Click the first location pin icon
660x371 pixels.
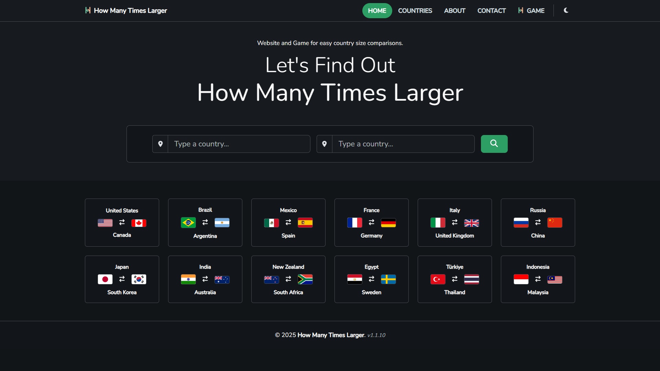160,144
